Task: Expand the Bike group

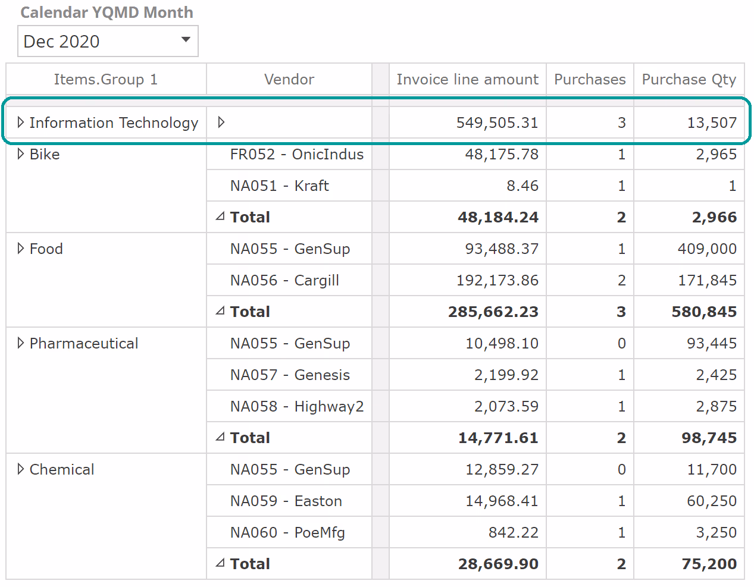Action: tap(21, 154)
